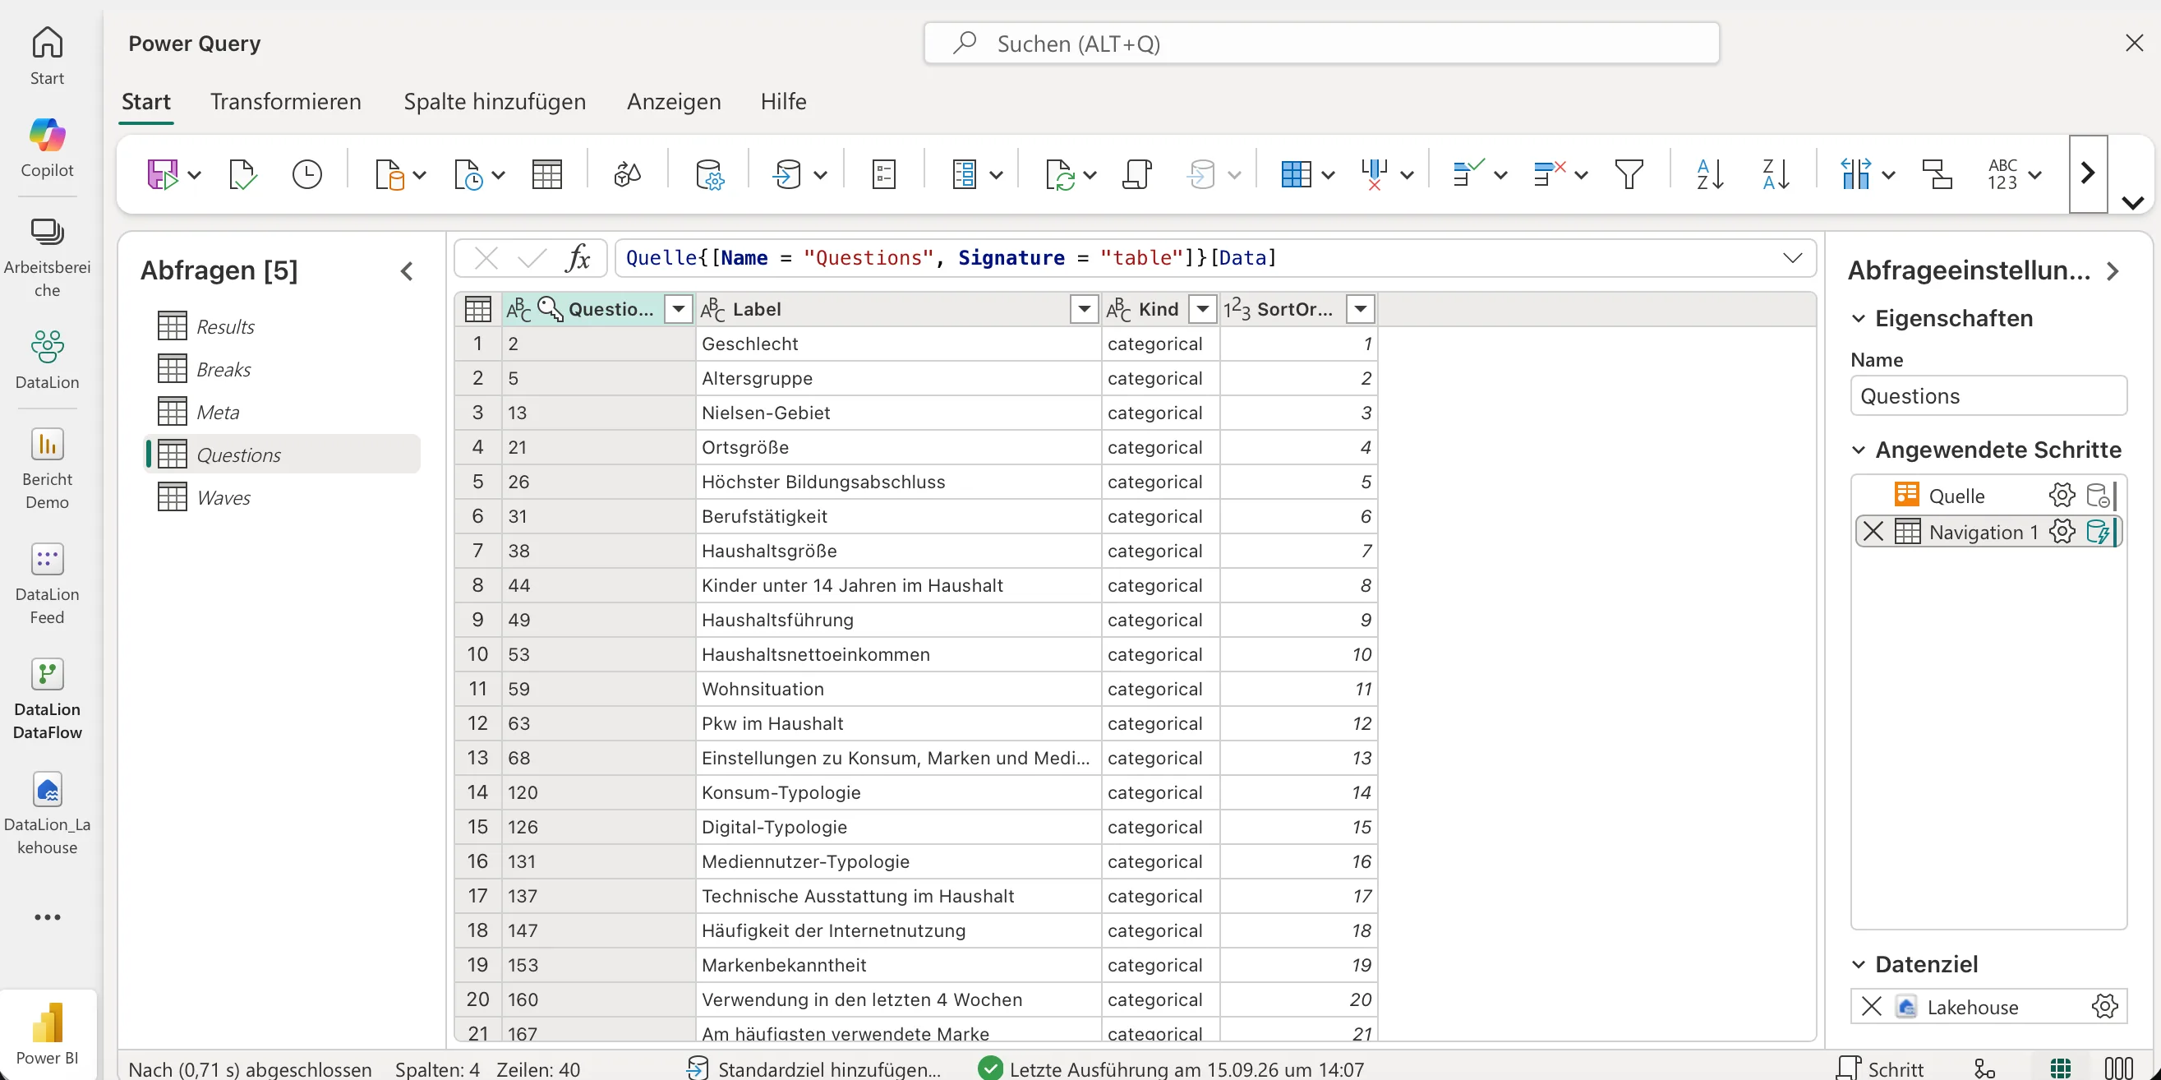The image size is (2161, 1080).
Task: Click the remove rows icon
Action: pos(1549,174)
